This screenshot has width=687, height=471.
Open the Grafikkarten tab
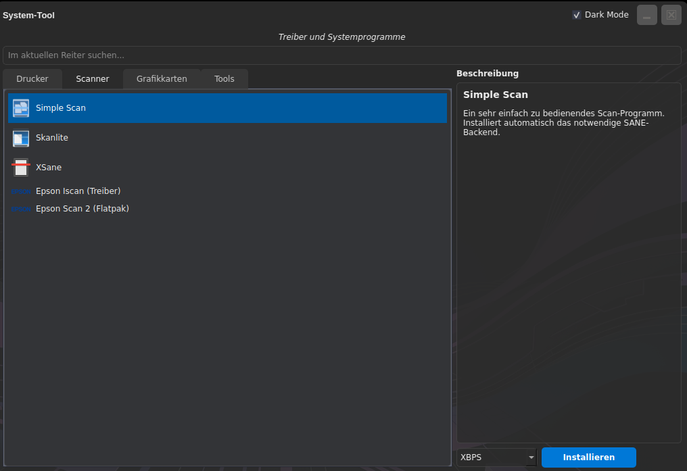162,79
